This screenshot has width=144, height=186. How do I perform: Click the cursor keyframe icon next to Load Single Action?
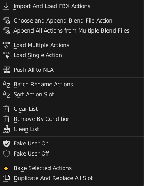pyautogui.click(x=6, y=55)
